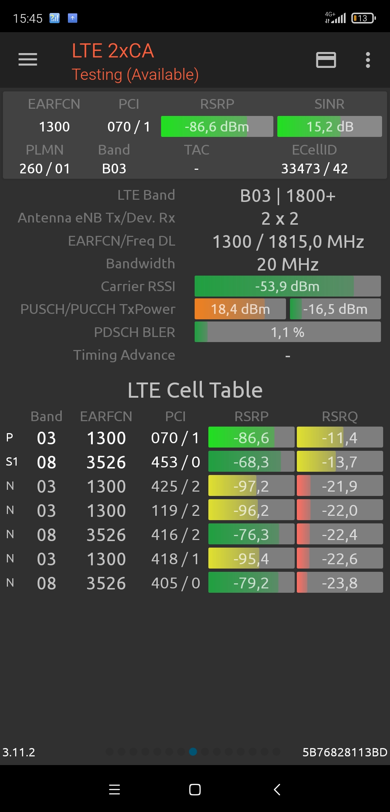This screenshot has height=812, width=390.
Task: Tap the battery indicator in the status bar
Action: pyautogui.click(x=363, y=18)
